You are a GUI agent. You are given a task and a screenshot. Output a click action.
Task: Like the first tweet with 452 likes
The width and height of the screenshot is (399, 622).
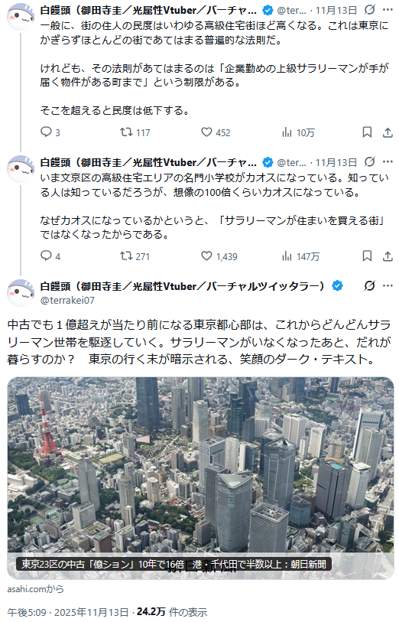216,132
